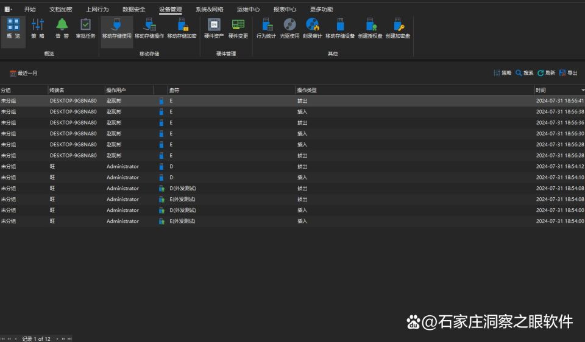This screenshot has width=585, height=342.
Task: Switch to the 设备管理 tab
Action: coord(171,9)
